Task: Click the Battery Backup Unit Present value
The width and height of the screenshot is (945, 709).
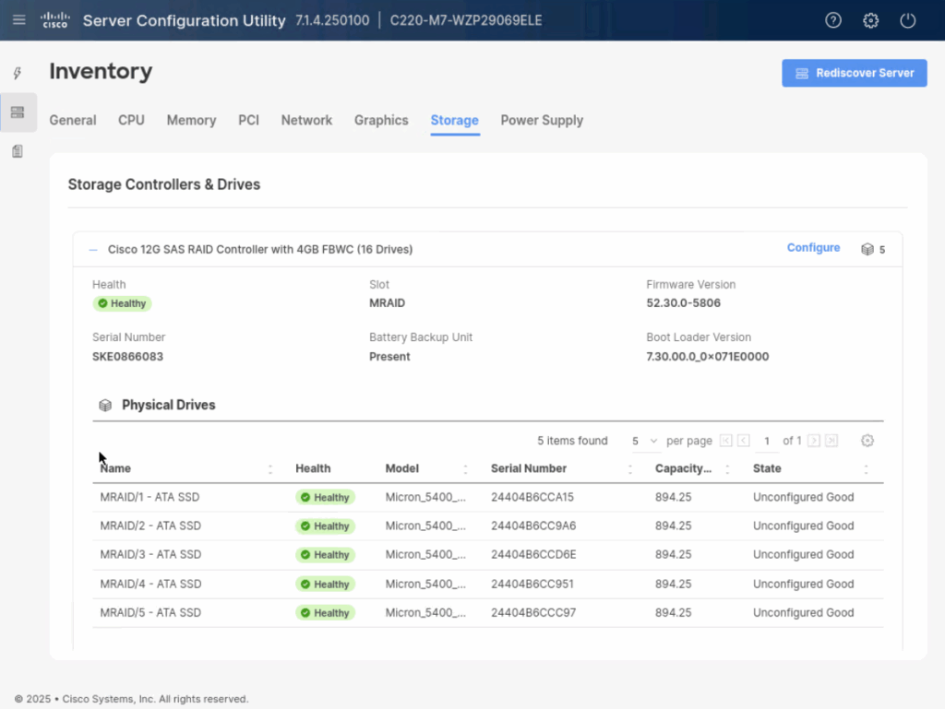Action: coord(389,356)
